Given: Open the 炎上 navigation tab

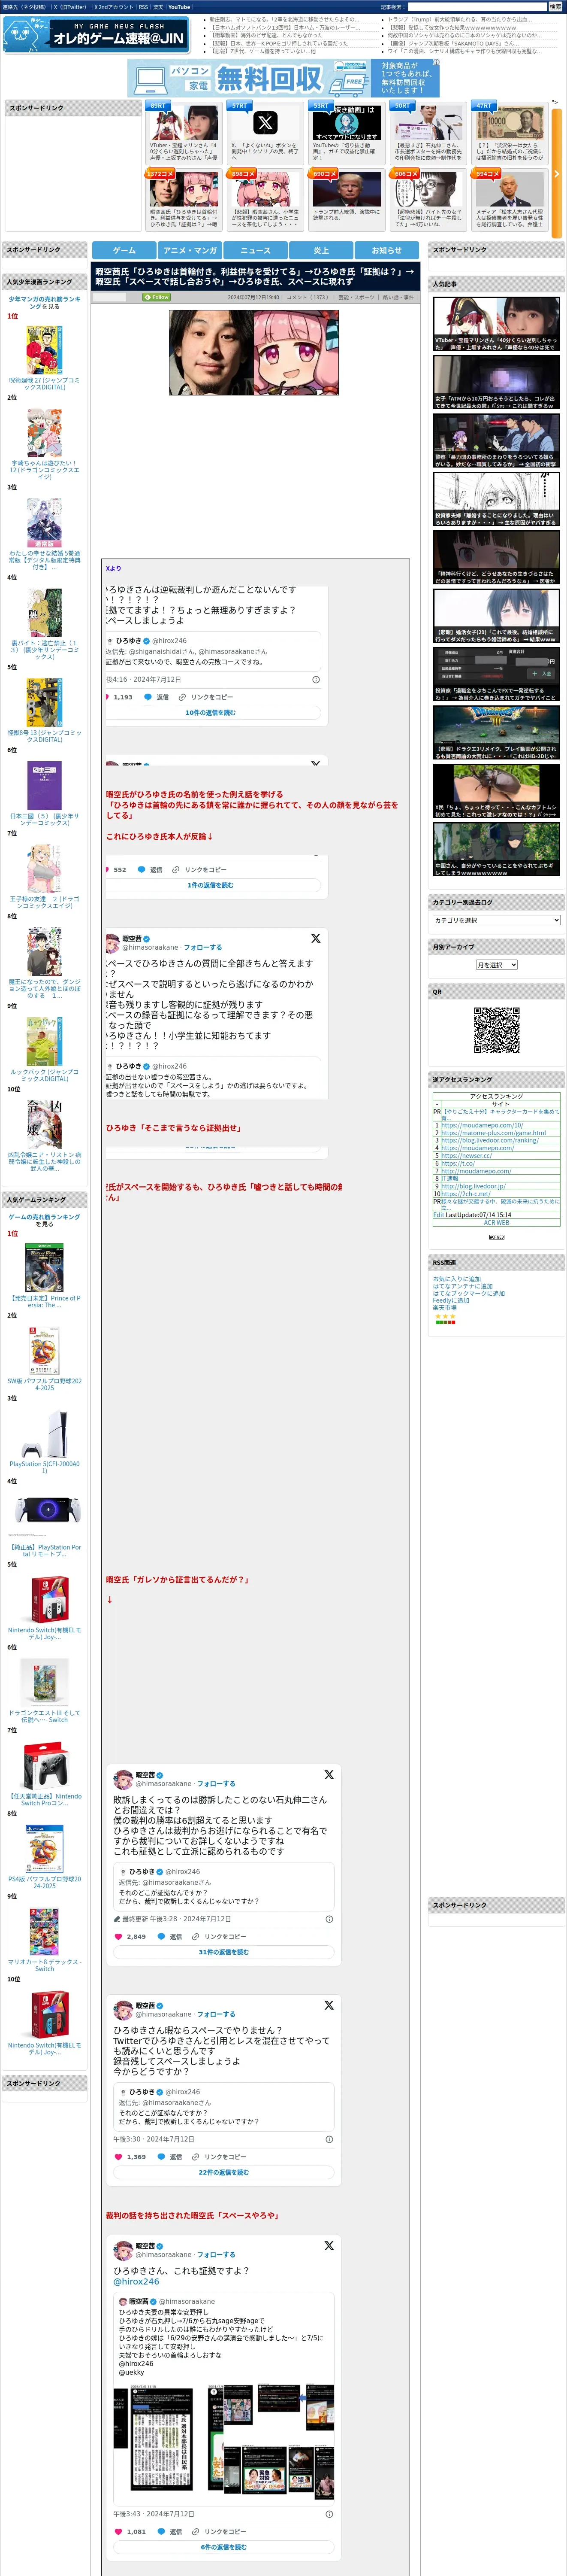Looking at the screenshot, I should click(x=320, y=250).
